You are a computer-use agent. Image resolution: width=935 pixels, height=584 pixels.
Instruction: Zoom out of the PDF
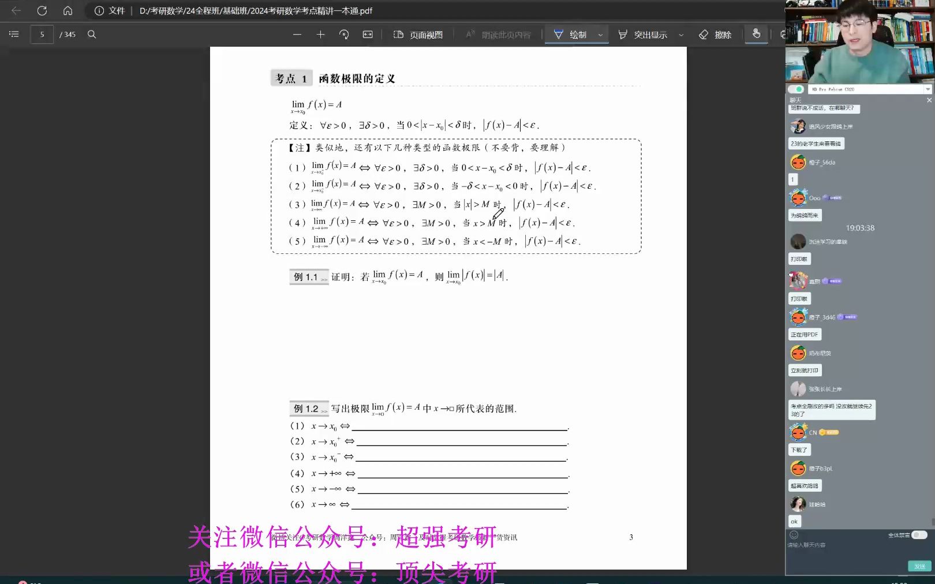[297, 35]
